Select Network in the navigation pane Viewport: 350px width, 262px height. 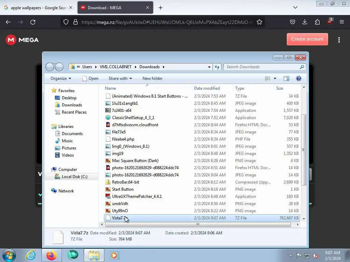pos(66,191)
